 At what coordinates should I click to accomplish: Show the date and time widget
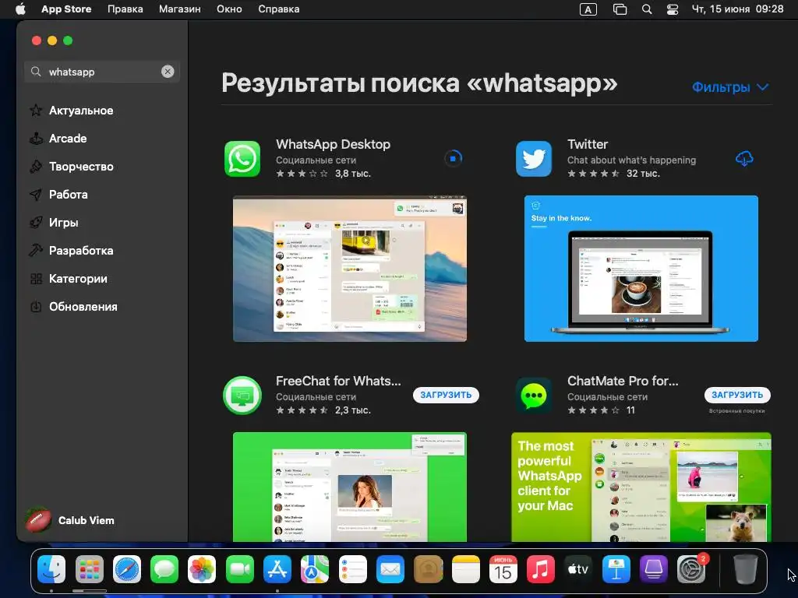point(737,9)
